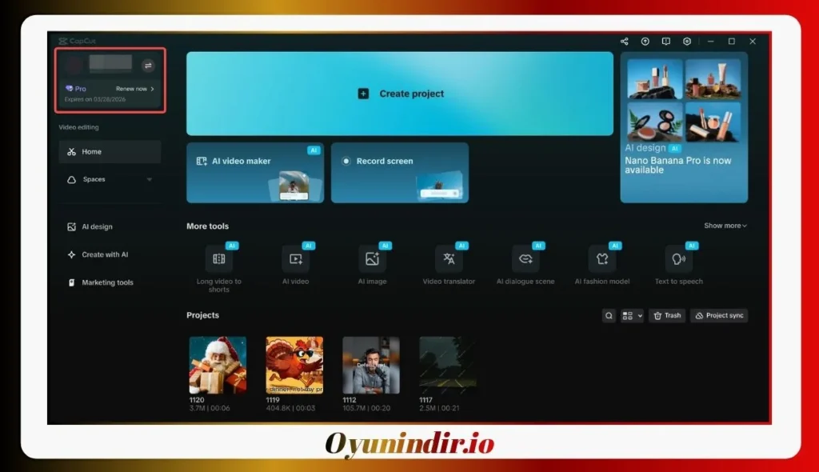Viewport: 819px width, 472px height.
Task: Click the Marketing tools sidebar icon
Action: [x=71, y=282]
